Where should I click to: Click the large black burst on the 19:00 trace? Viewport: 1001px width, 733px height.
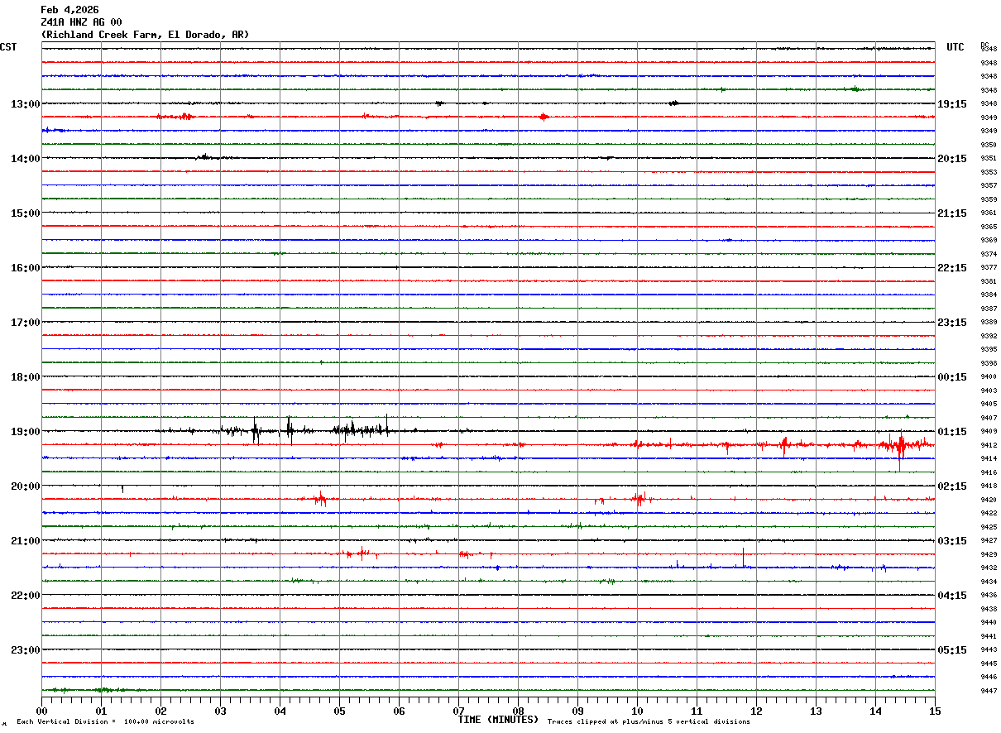360,429
